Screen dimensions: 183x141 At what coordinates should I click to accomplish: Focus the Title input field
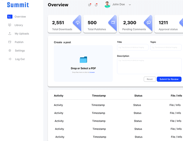pyautogui.click(x=133, y=47)
